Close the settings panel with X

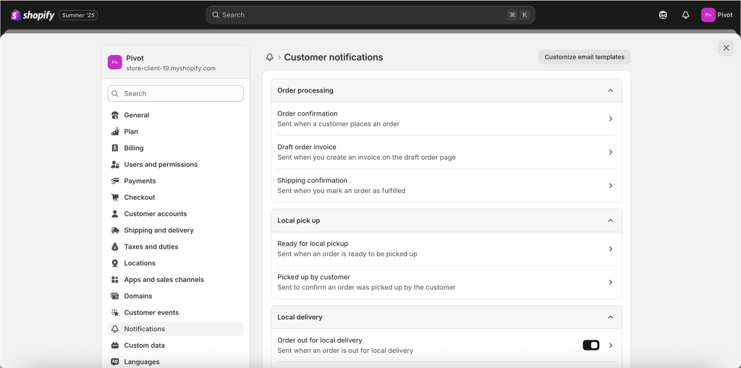tap(727, 48)
